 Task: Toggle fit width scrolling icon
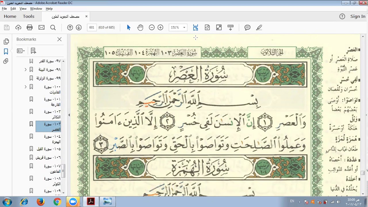(195, 28)
